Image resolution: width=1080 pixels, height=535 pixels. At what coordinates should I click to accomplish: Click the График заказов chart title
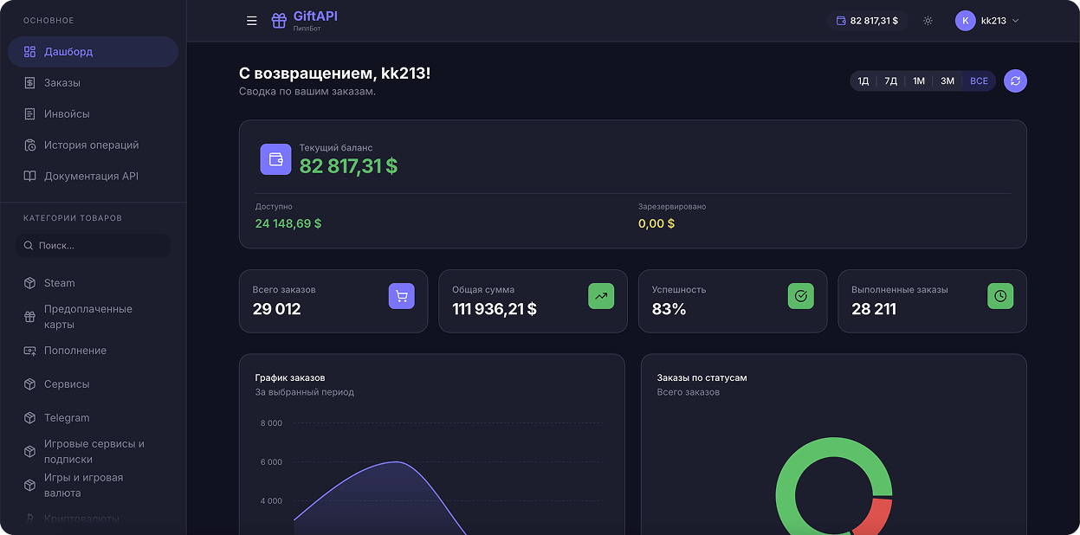click(290, 377)
